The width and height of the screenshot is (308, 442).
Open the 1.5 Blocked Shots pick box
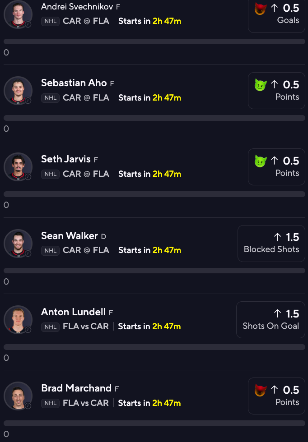271,244
